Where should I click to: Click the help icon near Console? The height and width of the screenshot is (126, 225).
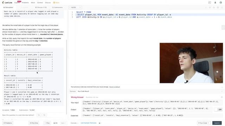point(99,123)
